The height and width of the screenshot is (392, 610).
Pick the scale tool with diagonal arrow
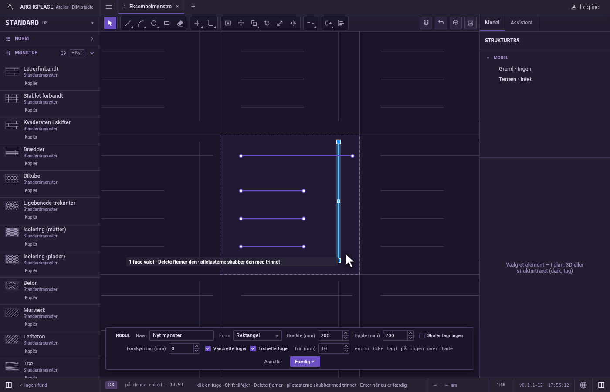280,23
